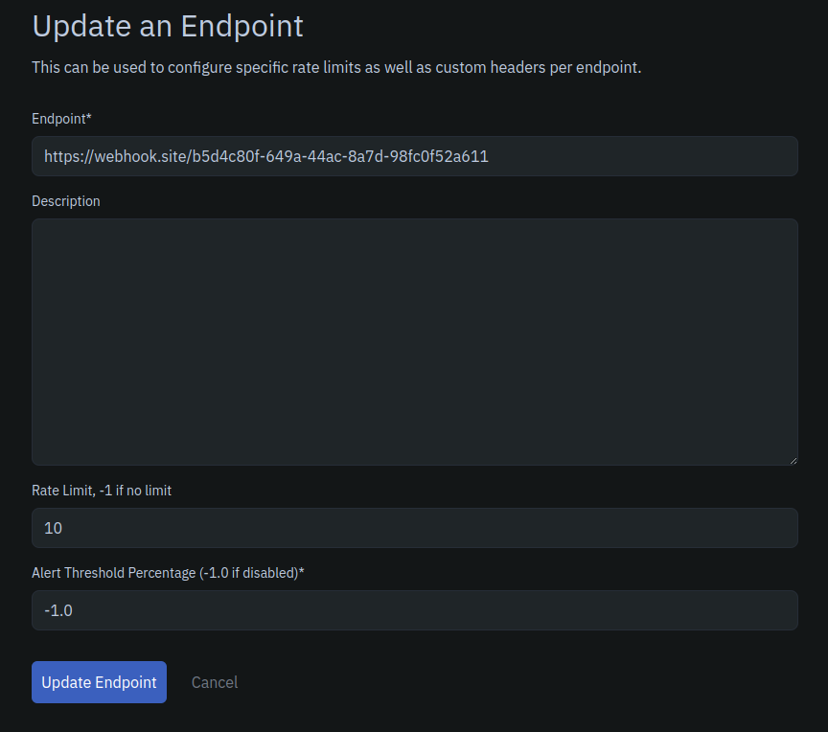Click the value -1.0 in the threshold field
Screen dimensions: 828x732
pos(60,609)
